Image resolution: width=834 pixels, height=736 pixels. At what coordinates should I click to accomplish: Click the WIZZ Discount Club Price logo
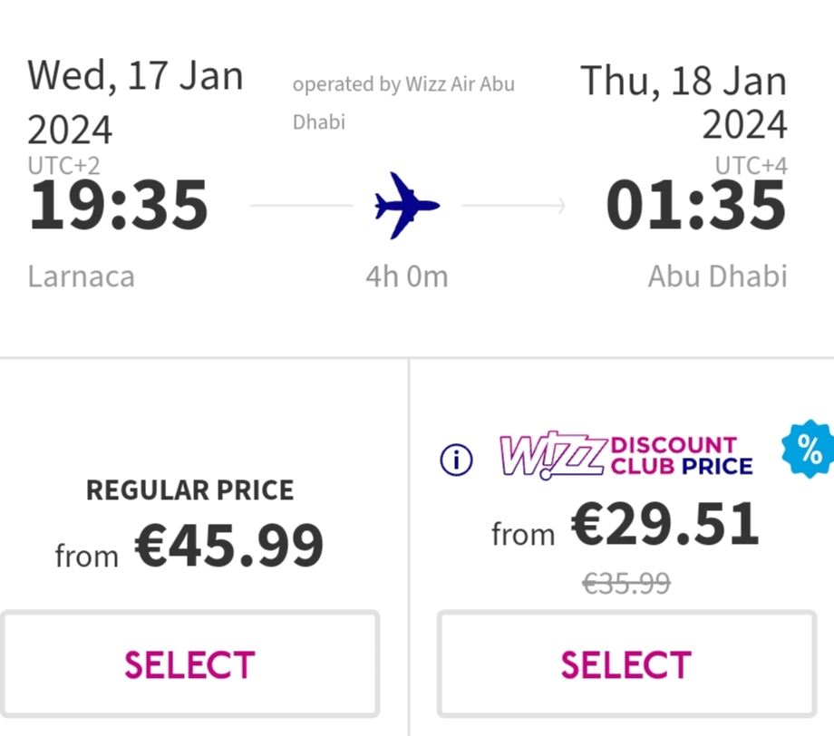626,455
